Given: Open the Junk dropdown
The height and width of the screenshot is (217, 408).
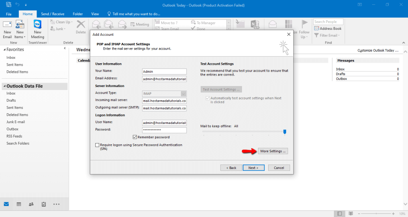Looking at the screenshot, I should (x=58, y=29).
